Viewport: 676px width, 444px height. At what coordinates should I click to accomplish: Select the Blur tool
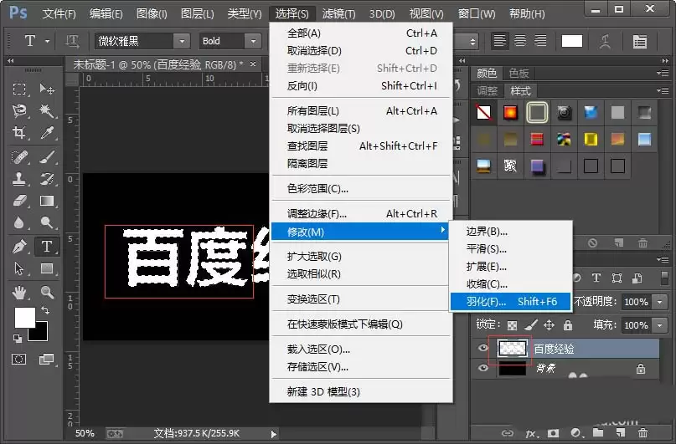point(19,222)
